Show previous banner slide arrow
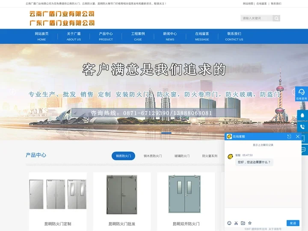 (12, 92)
